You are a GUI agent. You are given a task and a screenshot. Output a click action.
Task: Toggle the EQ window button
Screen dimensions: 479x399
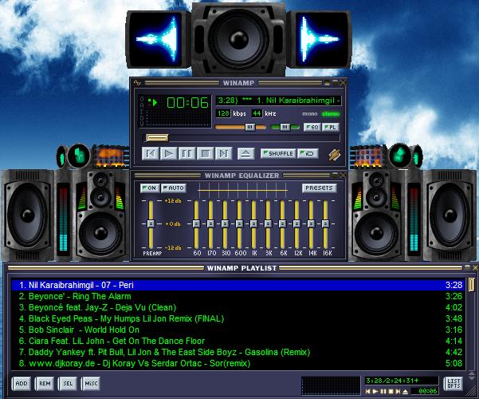(x=312, y=127)
